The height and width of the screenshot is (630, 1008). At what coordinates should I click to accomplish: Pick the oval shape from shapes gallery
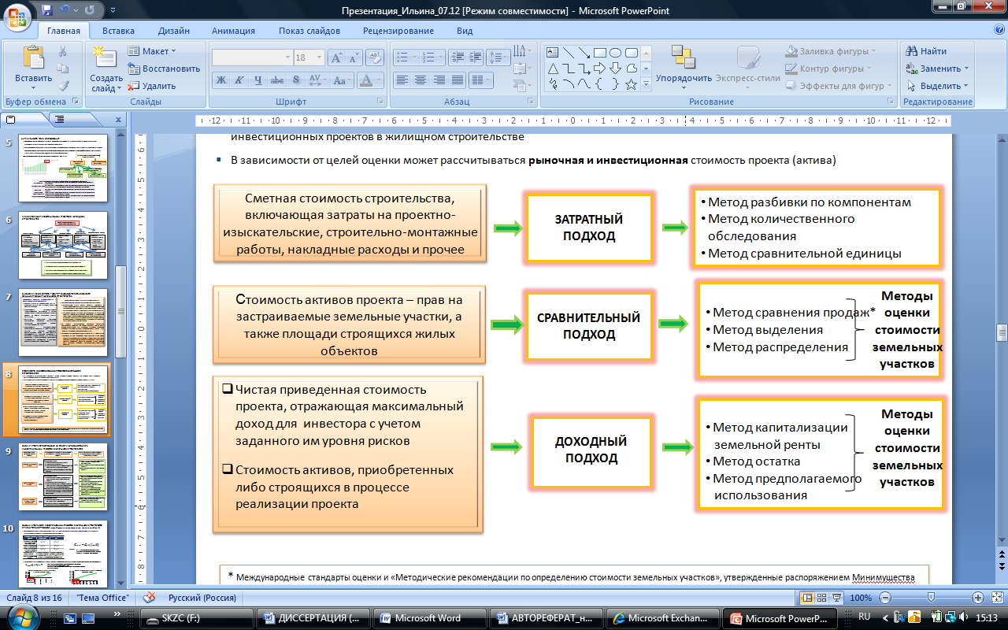coord(615,53)
